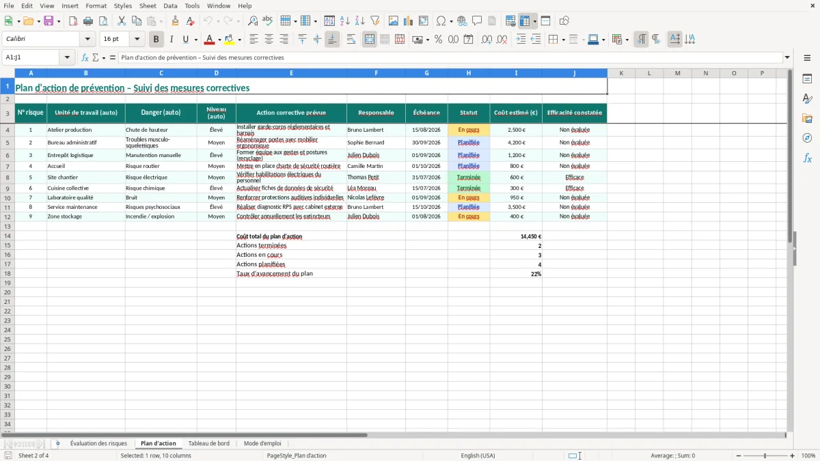
Task: Increase indent icon
Action: (x=521, y=40)
